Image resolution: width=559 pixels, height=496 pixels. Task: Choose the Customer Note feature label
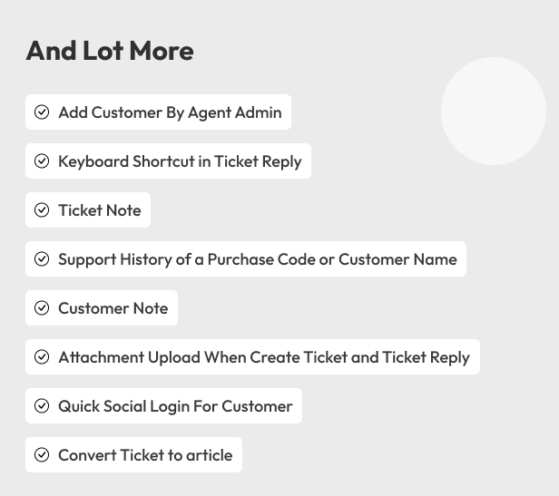click(113, 308)
